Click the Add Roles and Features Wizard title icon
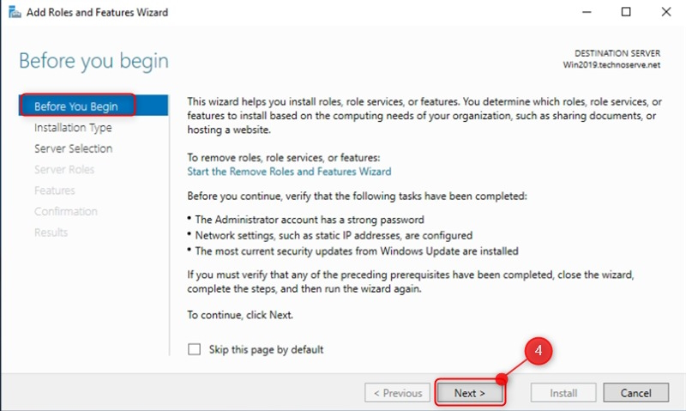 point(12,13)
